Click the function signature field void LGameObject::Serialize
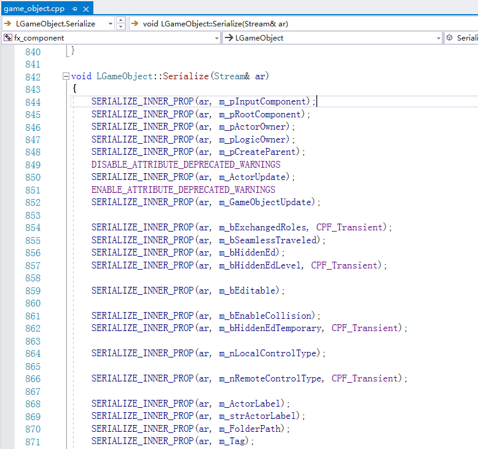This screenshot has height=449, width=478. (x=304, y=24)
